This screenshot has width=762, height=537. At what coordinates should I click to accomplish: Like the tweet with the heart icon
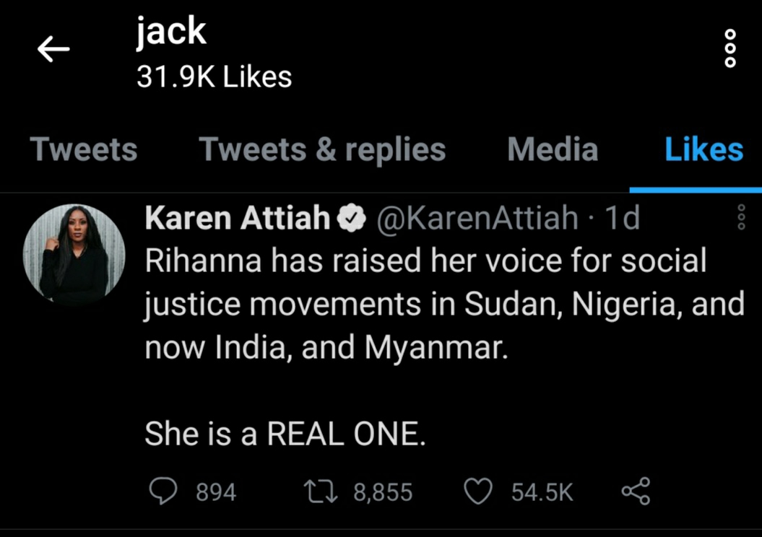point(477,492)
